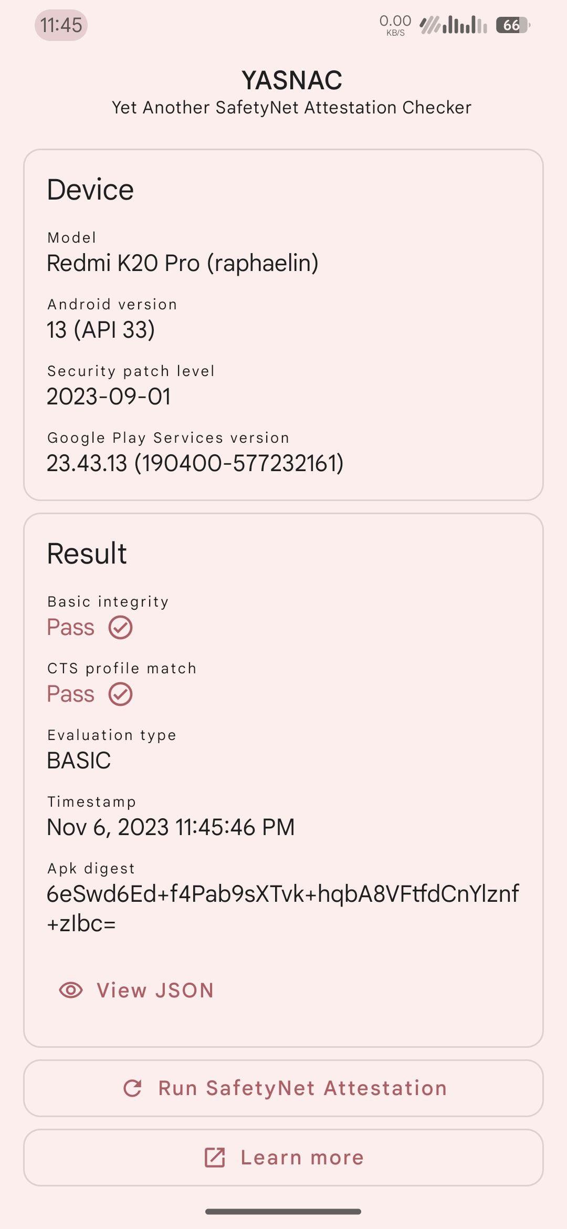Tap the YASNAC app title
567x1229 pixels.
[292, 80]
